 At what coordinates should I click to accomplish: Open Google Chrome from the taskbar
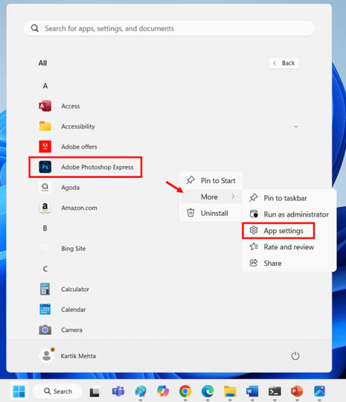185,391
